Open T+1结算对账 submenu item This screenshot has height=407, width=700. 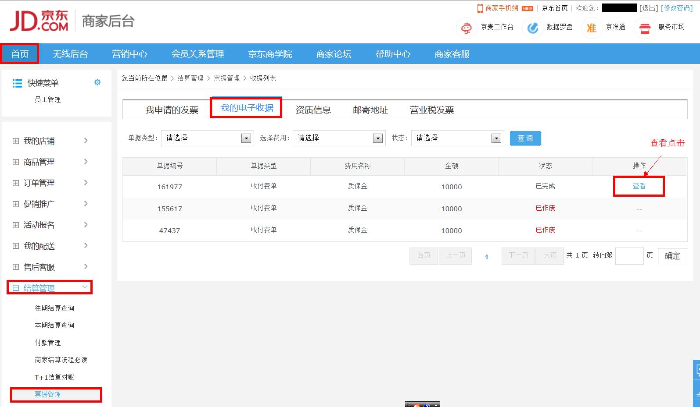coord(54,377)
